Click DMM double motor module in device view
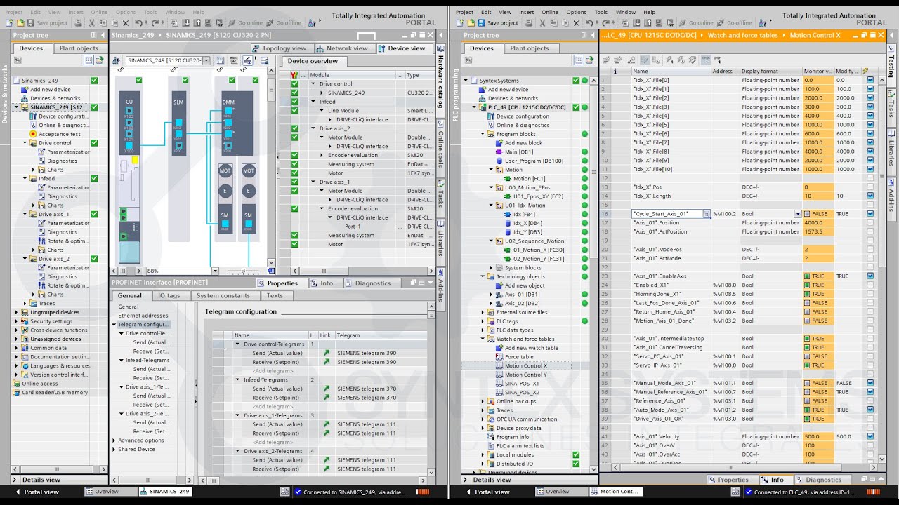This screenshot has width=899, height=505. pos(238,123)
